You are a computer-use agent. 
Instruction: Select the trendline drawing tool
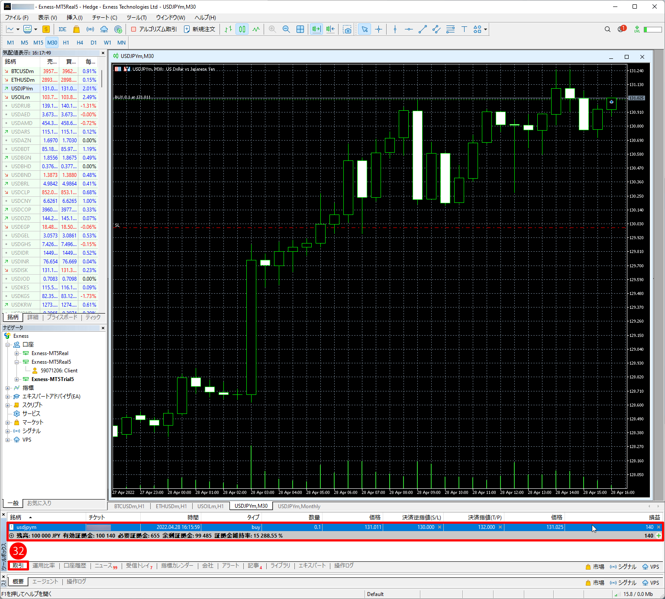423,29
